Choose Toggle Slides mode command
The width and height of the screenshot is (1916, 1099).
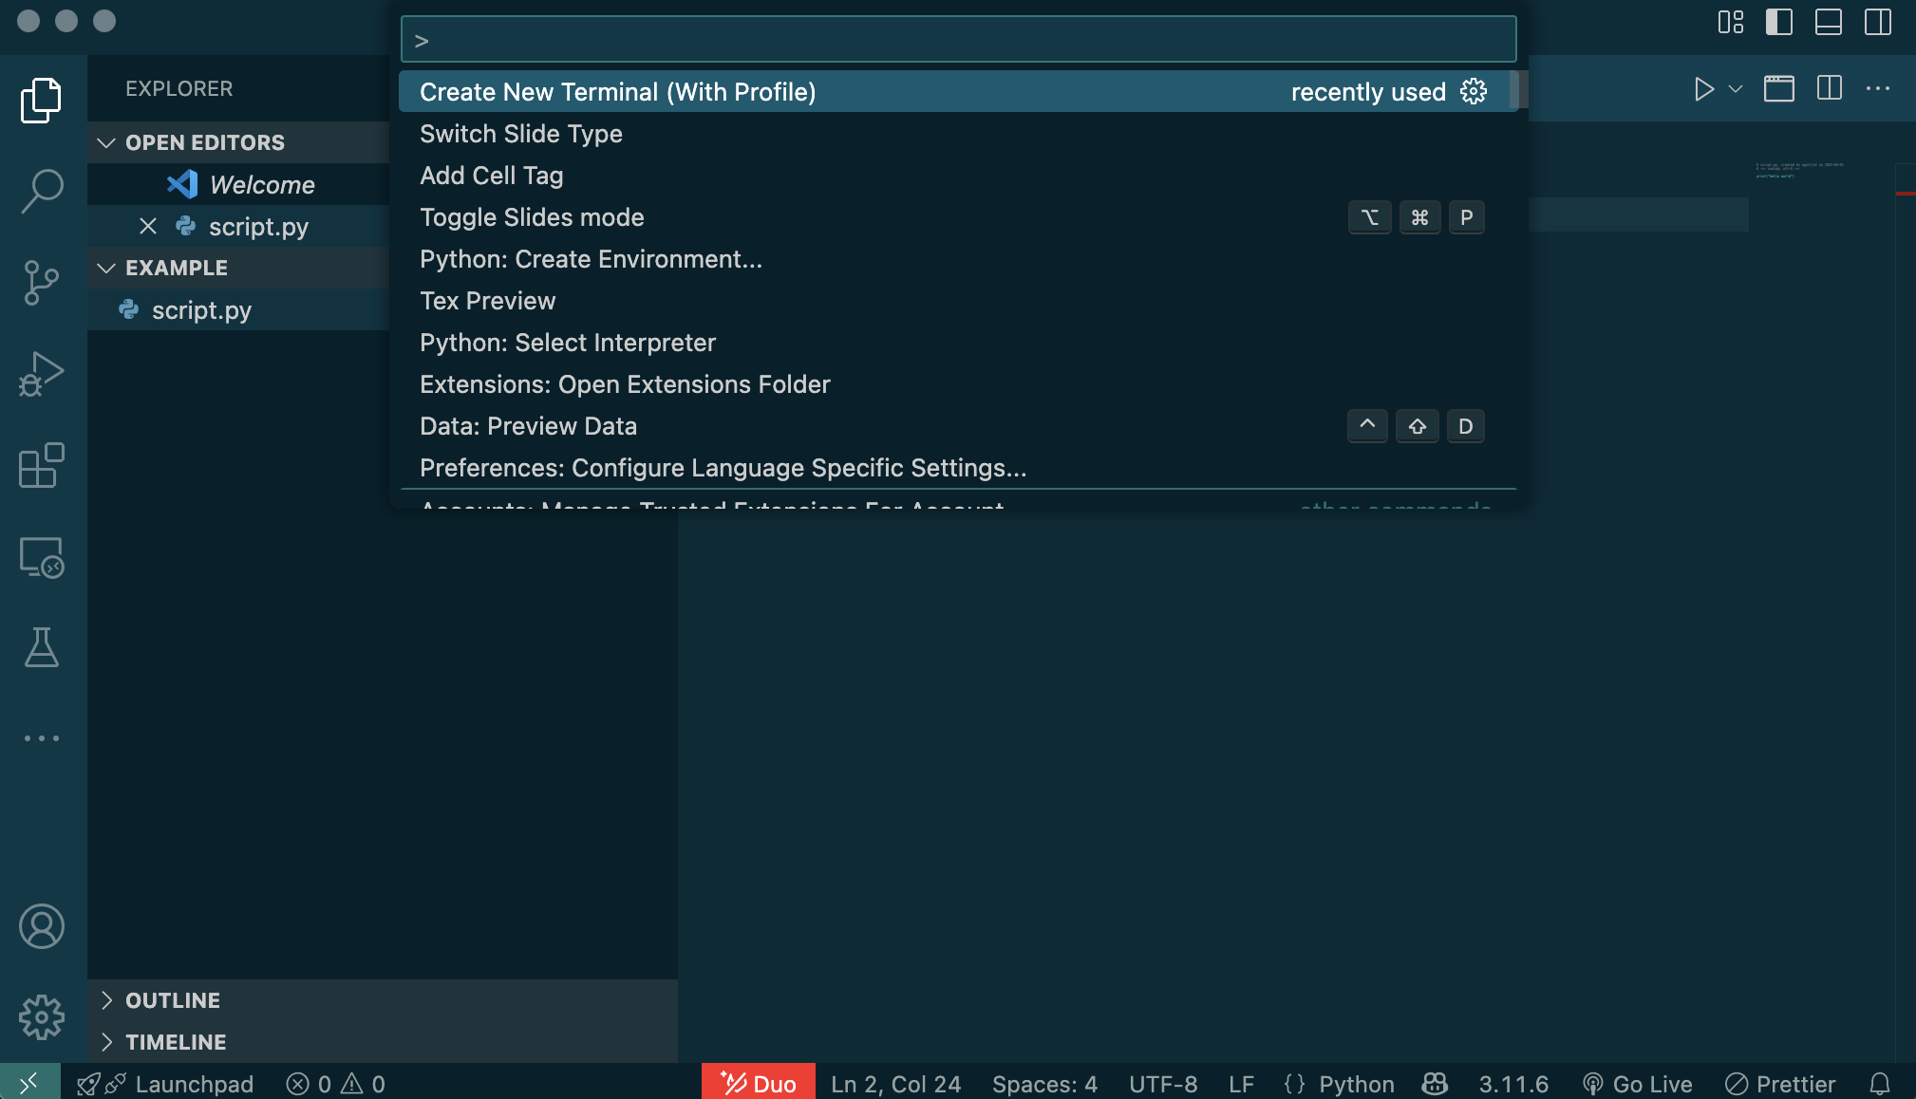532,217
